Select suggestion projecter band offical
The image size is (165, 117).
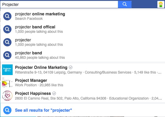pyautogui.click(x=82, y=29)
